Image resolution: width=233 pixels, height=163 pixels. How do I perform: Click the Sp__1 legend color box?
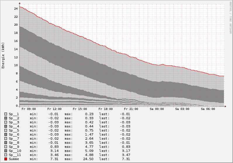point(6,114)
